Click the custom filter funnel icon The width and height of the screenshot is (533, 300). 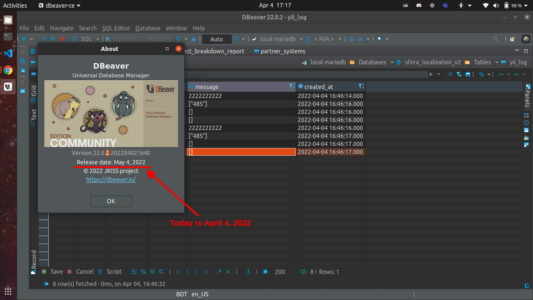point(459,74)
